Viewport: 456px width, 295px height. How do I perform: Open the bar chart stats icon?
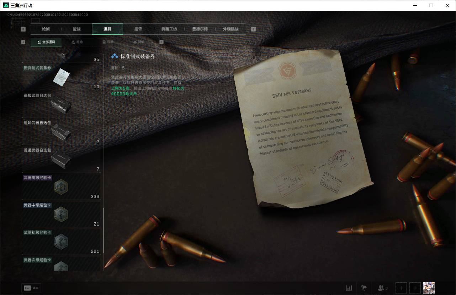click(x=349, y=288)
